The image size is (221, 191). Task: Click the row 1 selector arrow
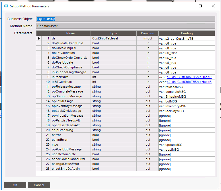(39, 38)
